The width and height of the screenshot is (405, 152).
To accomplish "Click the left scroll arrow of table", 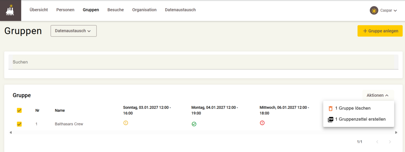I will pos(10,132).
